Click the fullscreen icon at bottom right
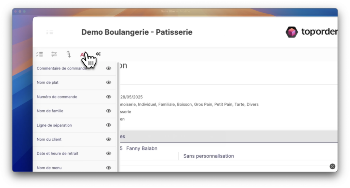This screenshot has height=188, width=350. point(332,166)
